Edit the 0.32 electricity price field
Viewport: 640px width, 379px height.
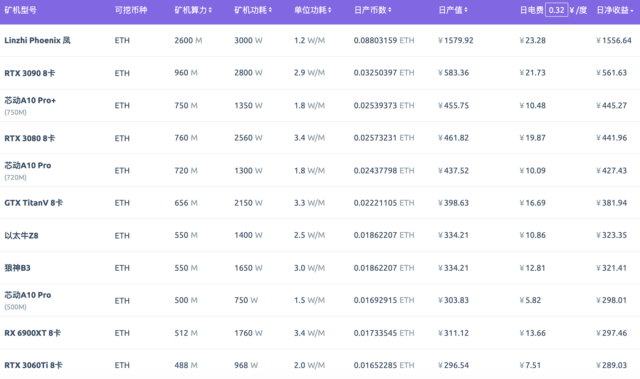(557, 10)
